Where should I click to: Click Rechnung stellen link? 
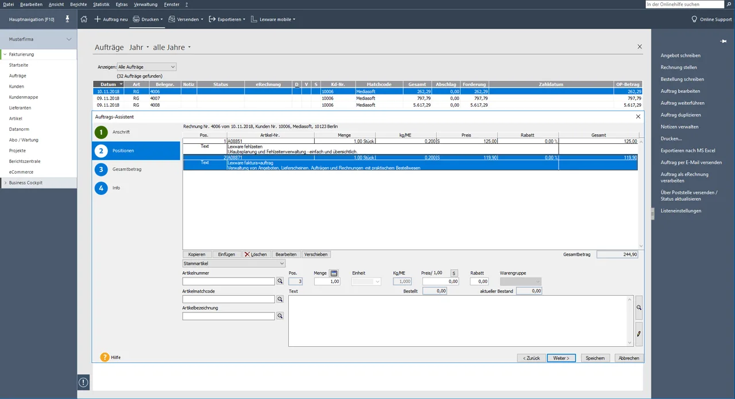pos(679,68)
